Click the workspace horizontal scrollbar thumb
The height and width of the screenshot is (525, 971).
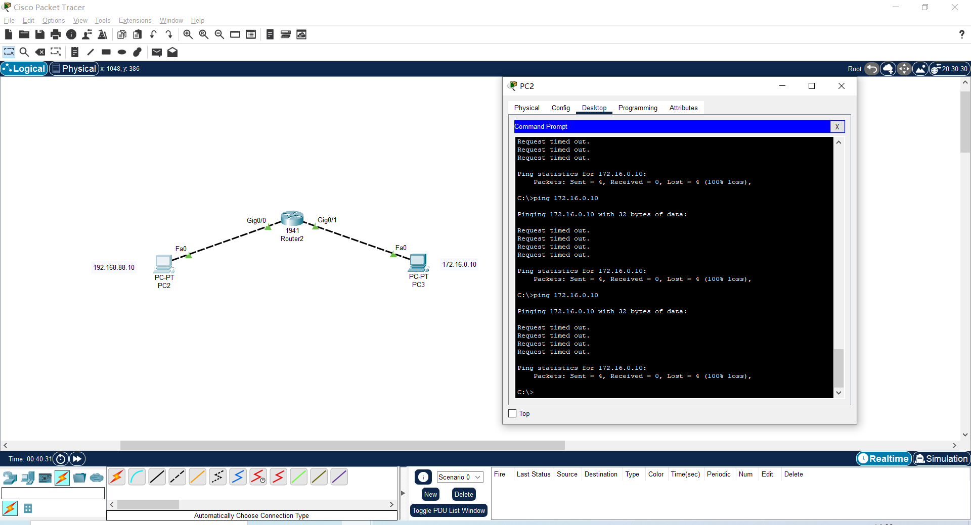[x=342, y=446]
